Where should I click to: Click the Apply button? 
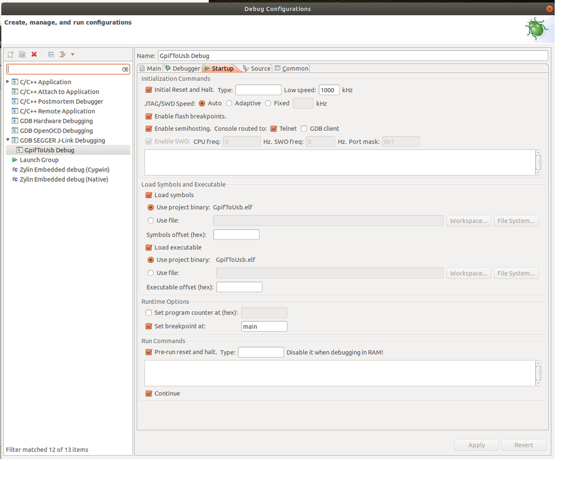(476, 445)
